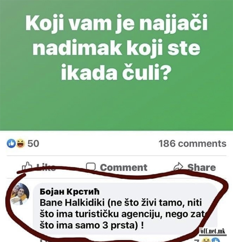Open Бојан Крстић's profile picture
The width and height of the screenshot is (233, 242).
pos(20,194)
